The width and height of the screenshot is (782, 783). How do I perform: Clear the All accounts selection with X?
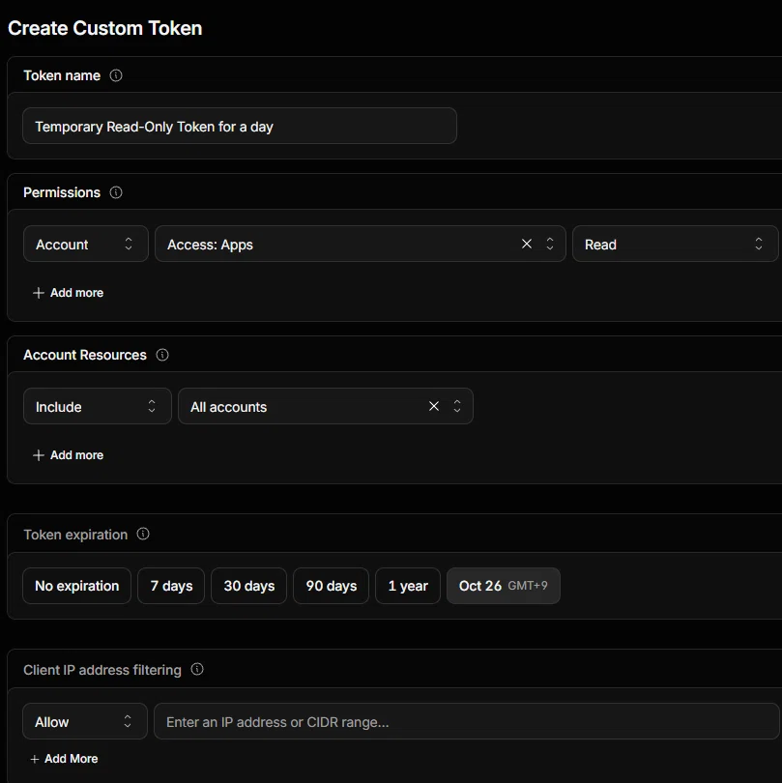pyautogui.click(x=434, y=406)
